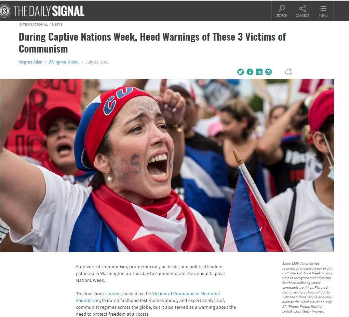Click the July 21, 2021 date
This screenshot has height=317, width=349.
tap(97, 62)
